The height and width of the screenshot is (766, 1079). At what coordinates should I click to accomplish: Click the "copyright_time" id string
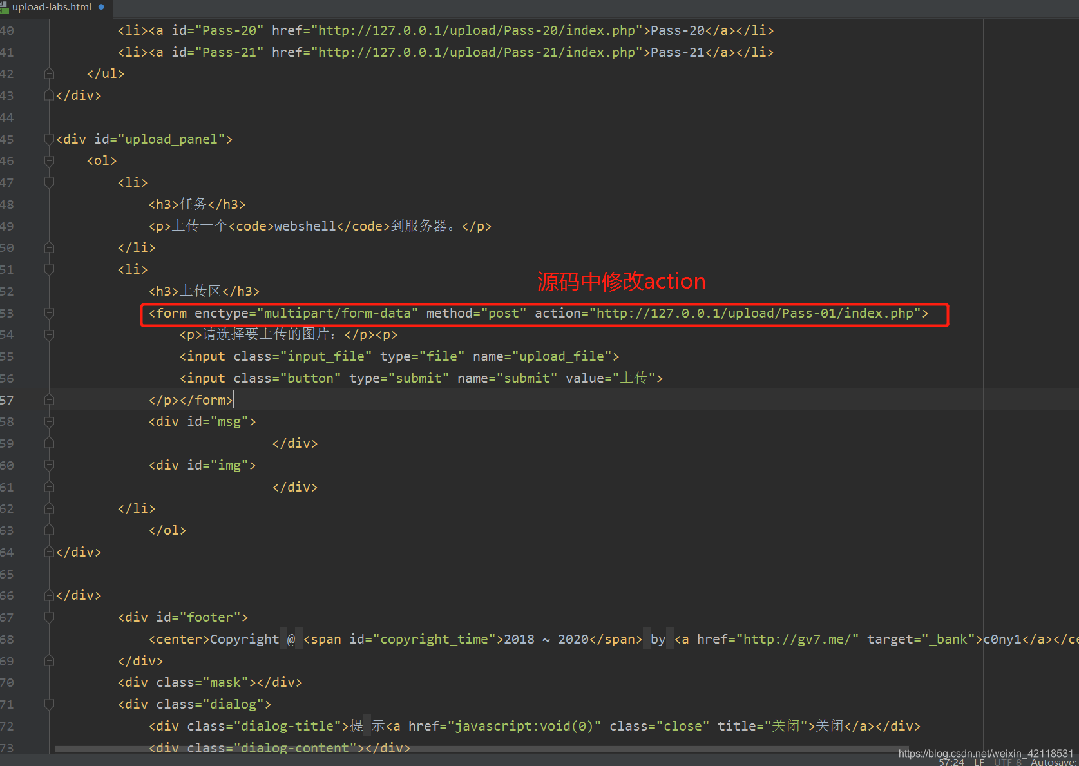(434, 639)
